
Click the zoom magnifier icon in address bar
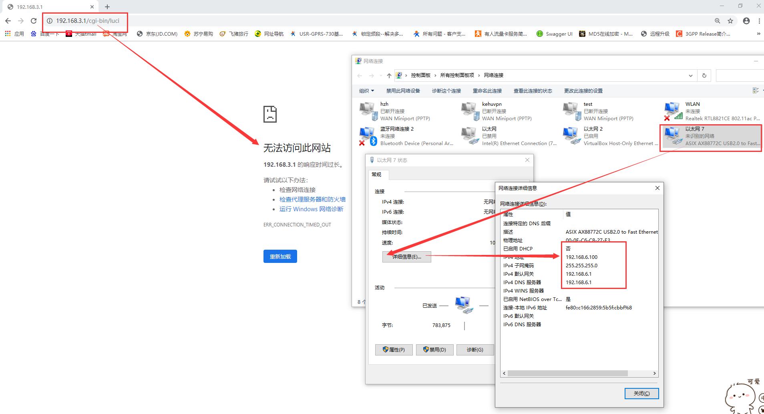(718, 21)
